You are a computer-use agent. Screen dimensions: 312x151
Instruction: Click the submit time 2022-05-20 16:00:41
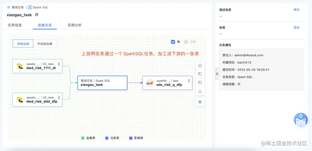coord(253,70)
